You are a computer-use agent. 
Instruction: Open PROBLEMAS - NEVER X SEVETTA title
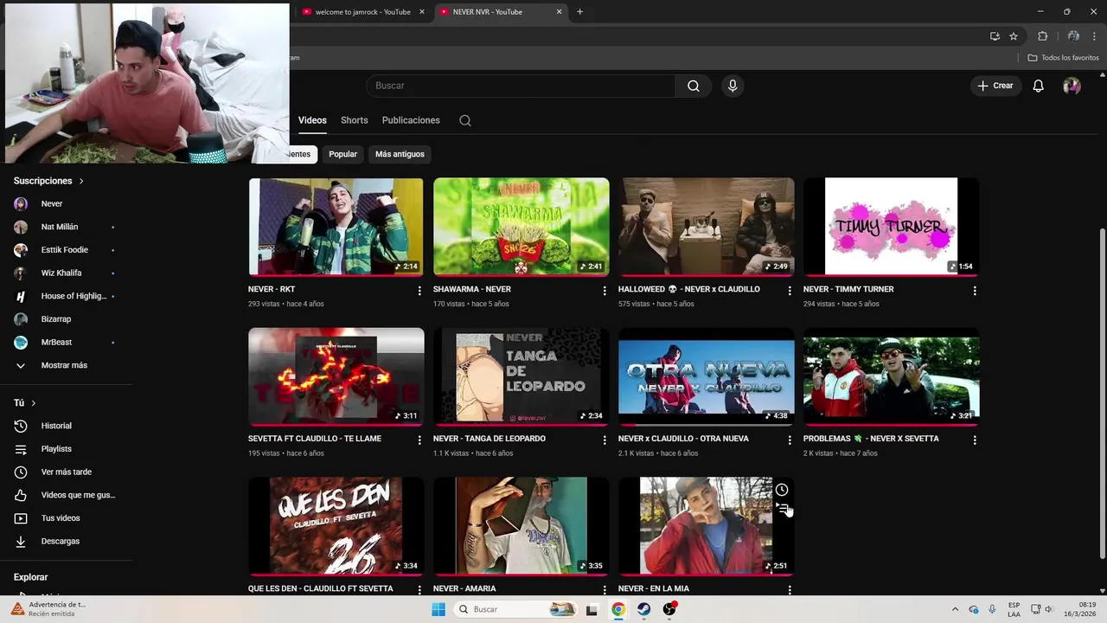pos(871,439)
